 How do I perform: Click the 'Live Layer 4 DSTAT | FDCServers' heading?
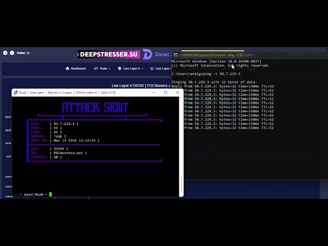141,86
